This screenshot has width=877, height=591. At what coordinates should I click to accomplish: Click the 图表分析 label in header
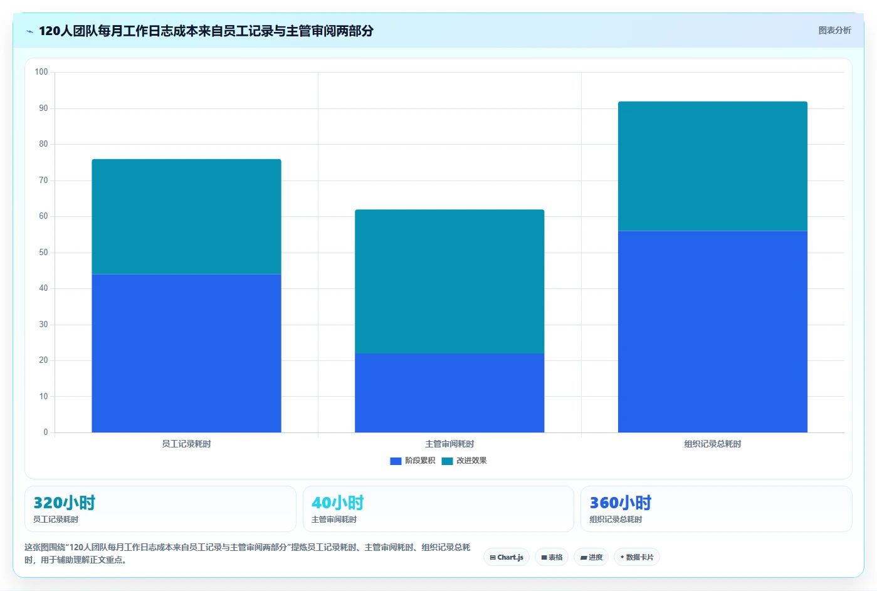(x=834, y=30)
